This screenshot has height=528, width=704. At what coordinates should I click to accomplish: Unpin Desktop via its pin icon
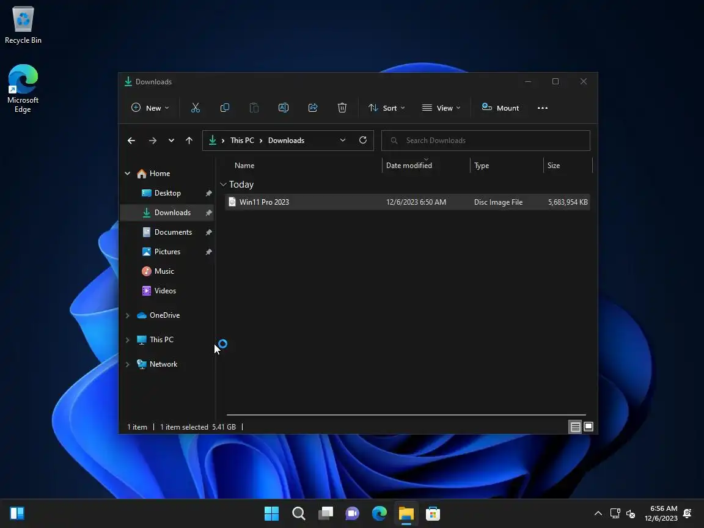(208, 193)
